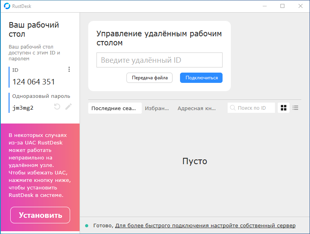Image resolution: width=310 pixels, height=234 pixels.
Task: Edit the password with the pencil icon
Action: (x=69, y=107)
